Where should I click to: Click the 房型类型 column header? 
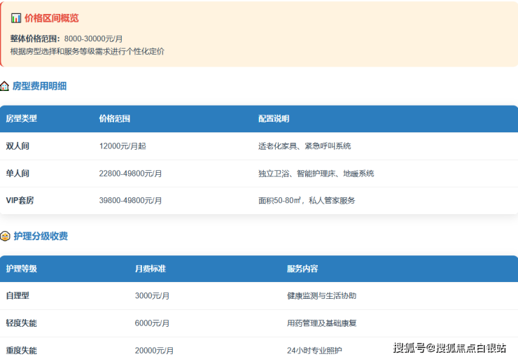(21, 119)
